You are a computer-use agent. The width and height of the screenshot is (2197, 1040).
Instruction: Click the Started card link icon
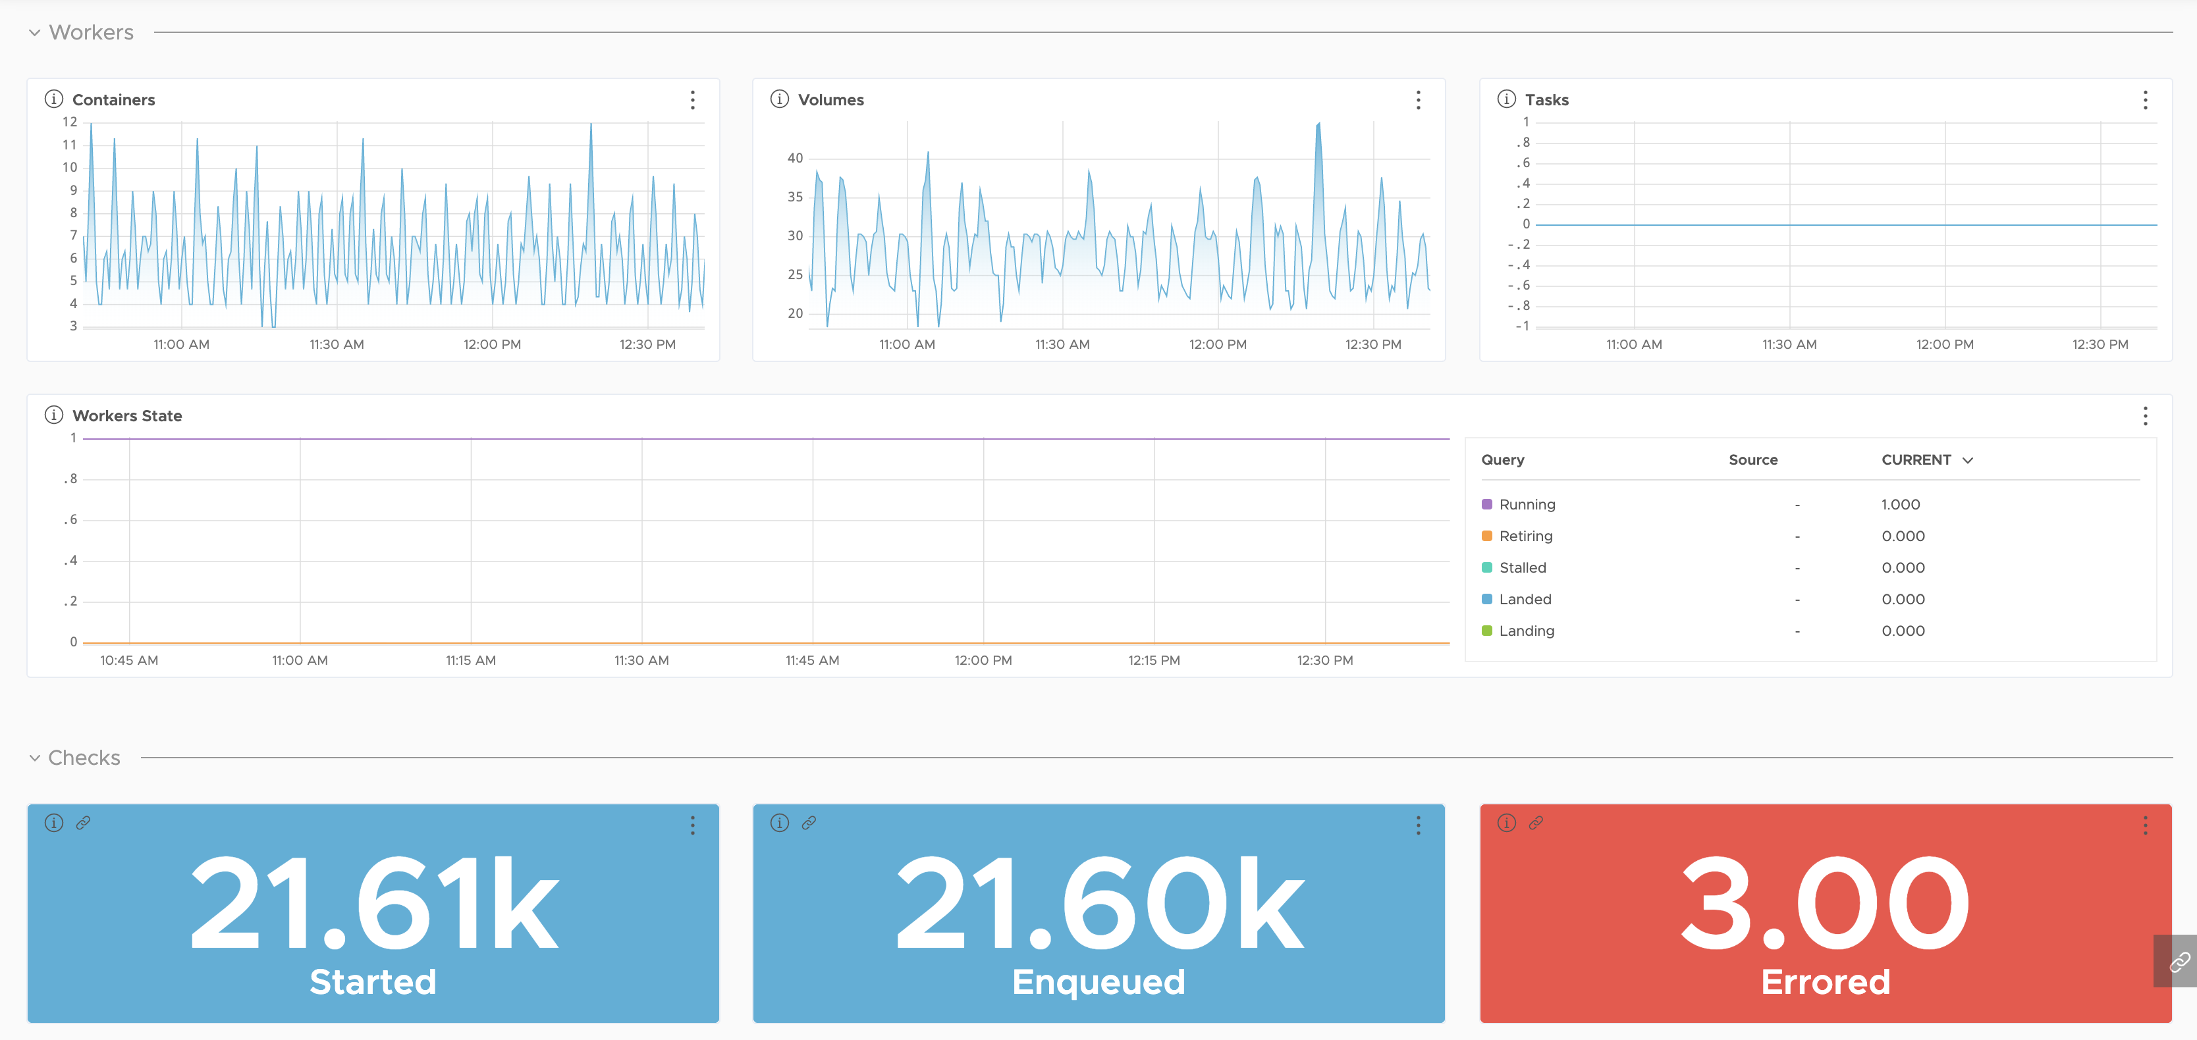tap(83, 823)
